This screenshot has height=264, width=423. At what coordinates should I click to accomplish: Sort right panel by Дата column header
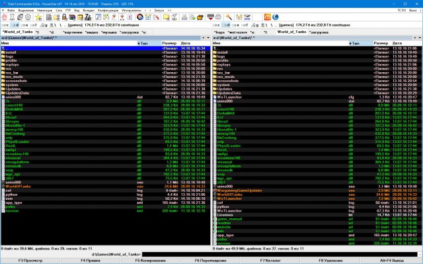click(x=406, y=43)
